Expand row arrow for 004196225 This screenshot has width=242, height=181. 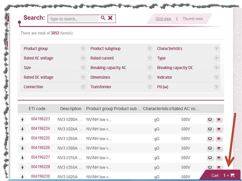tap(22, 139)
